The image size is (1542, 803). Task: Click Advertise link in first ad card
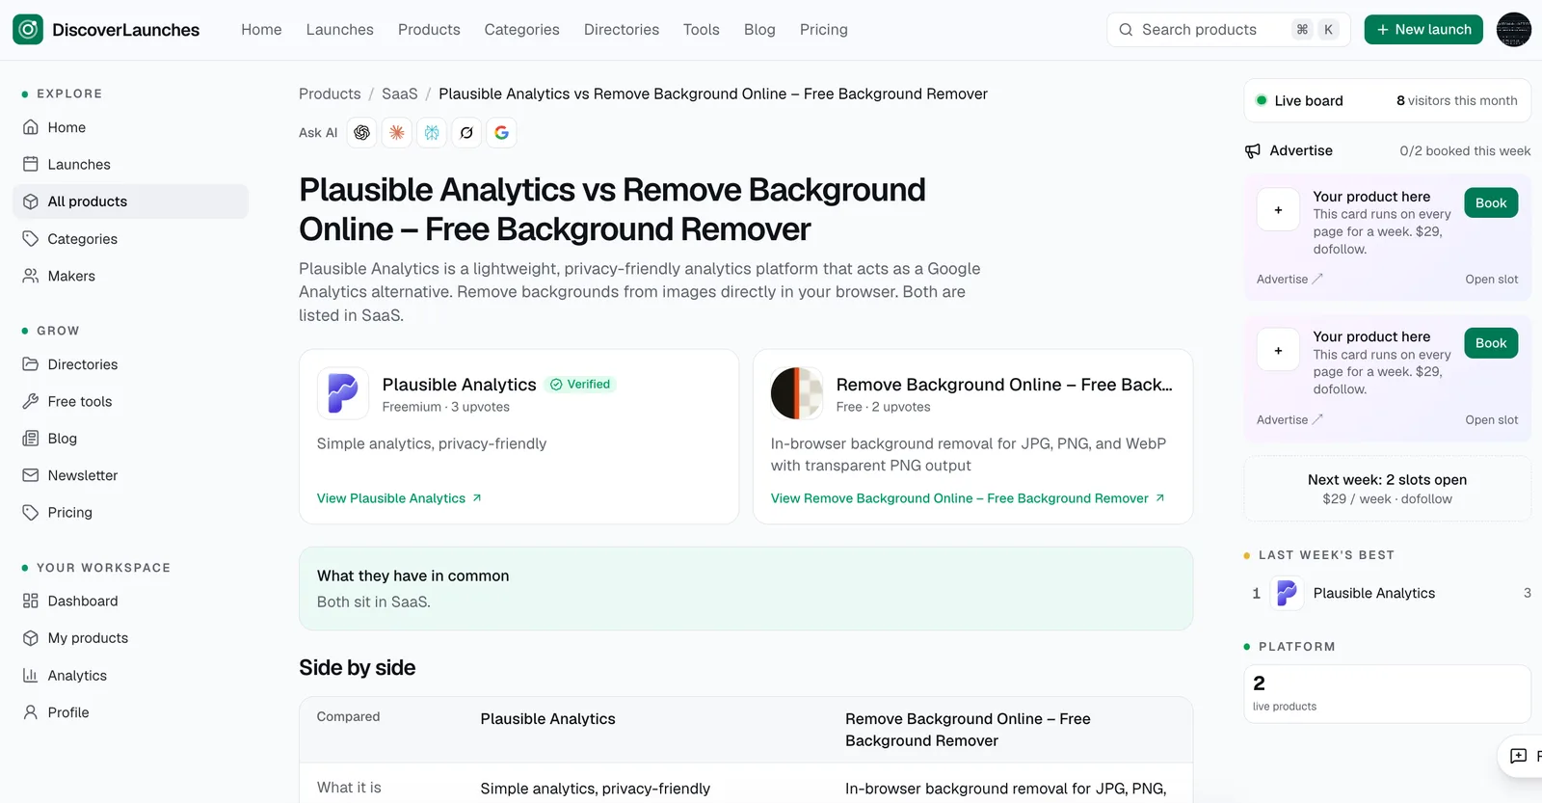click(x=1289, y=280)
